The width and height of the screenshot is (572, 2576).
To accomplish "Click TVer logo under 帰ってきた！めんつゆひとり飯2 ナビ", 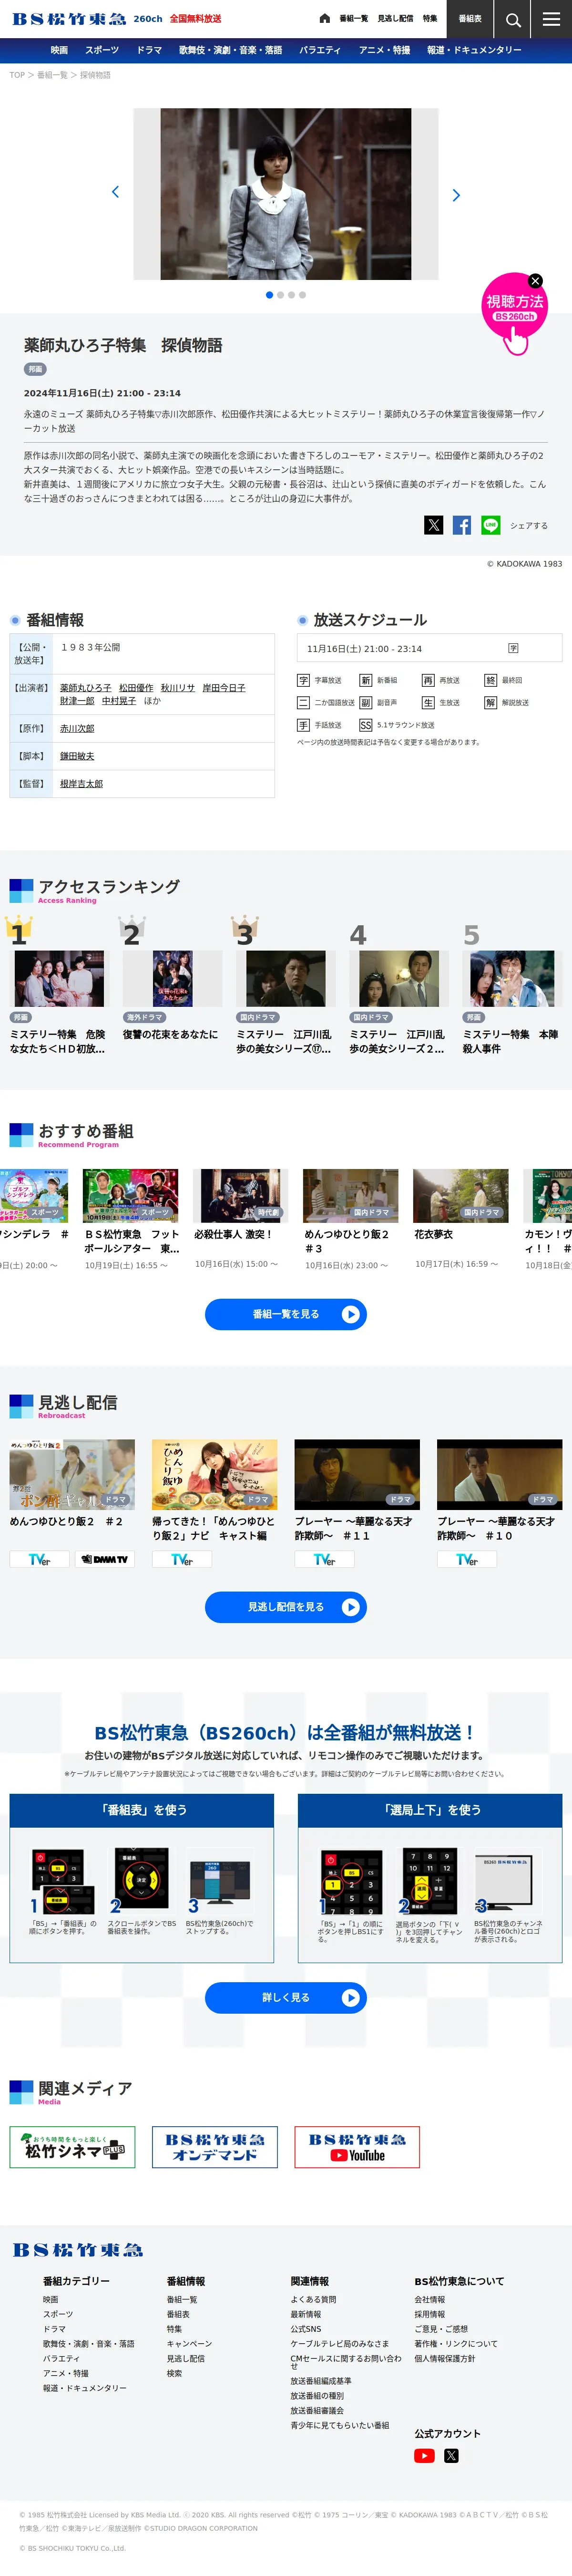I will [x=182, y=1559].
